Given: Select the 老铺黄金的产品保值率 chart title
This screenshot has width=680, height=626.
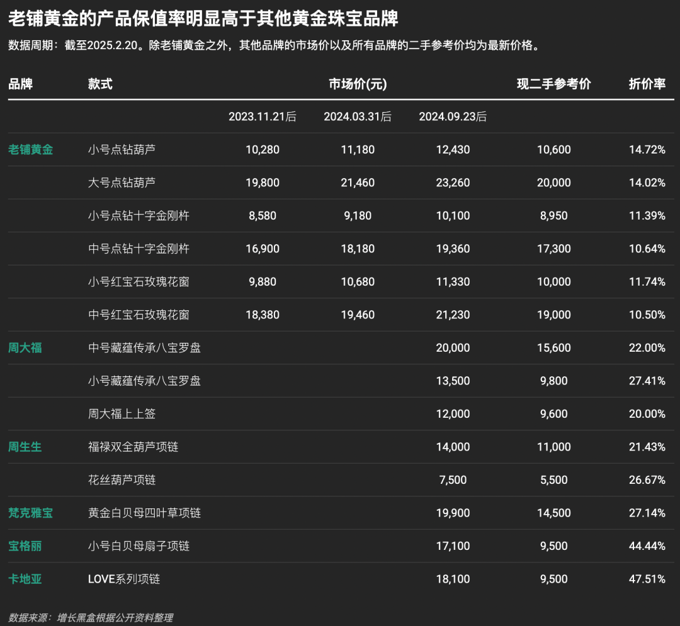Looking at the screenshot, I should [203, 19].
